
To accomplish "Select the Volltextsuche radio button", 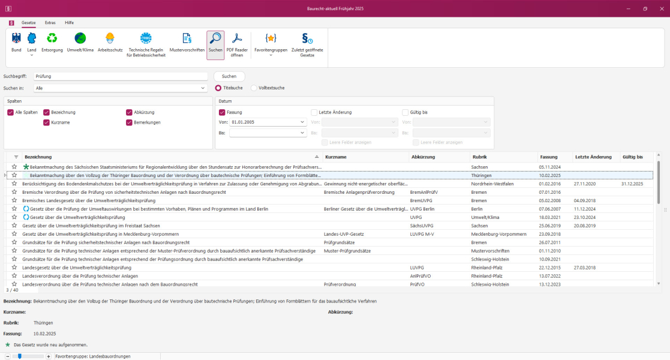I will point(254,88).
